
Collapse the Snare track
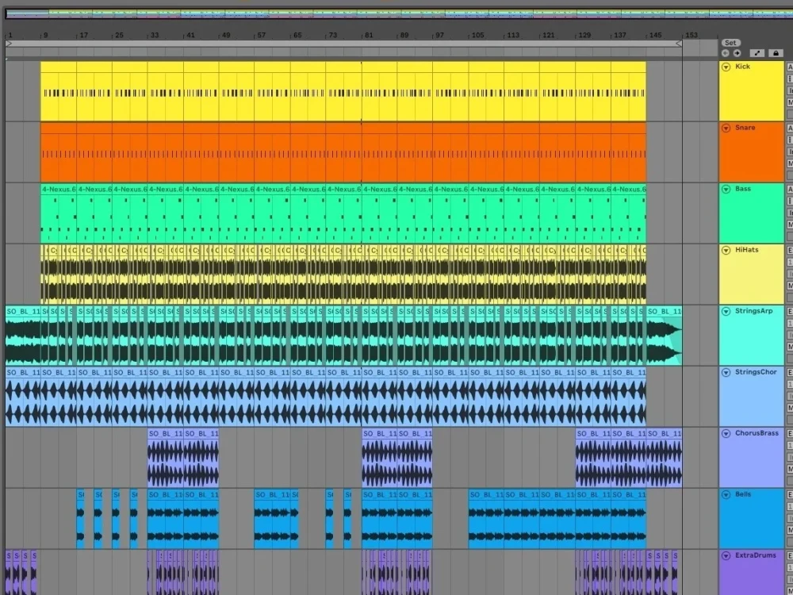click(726, 128)
